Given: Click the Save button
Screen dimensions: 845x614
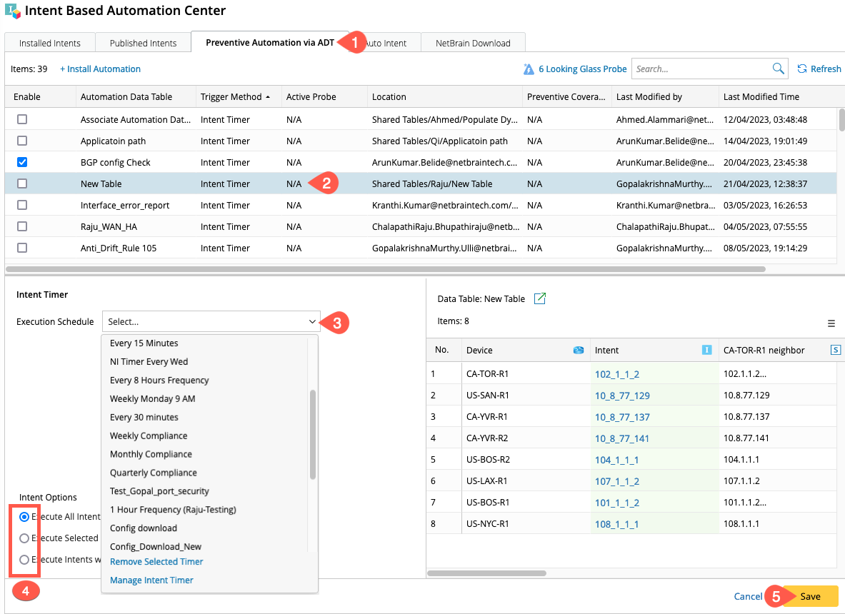Looking at the screenshot, I should pos(810,596).
